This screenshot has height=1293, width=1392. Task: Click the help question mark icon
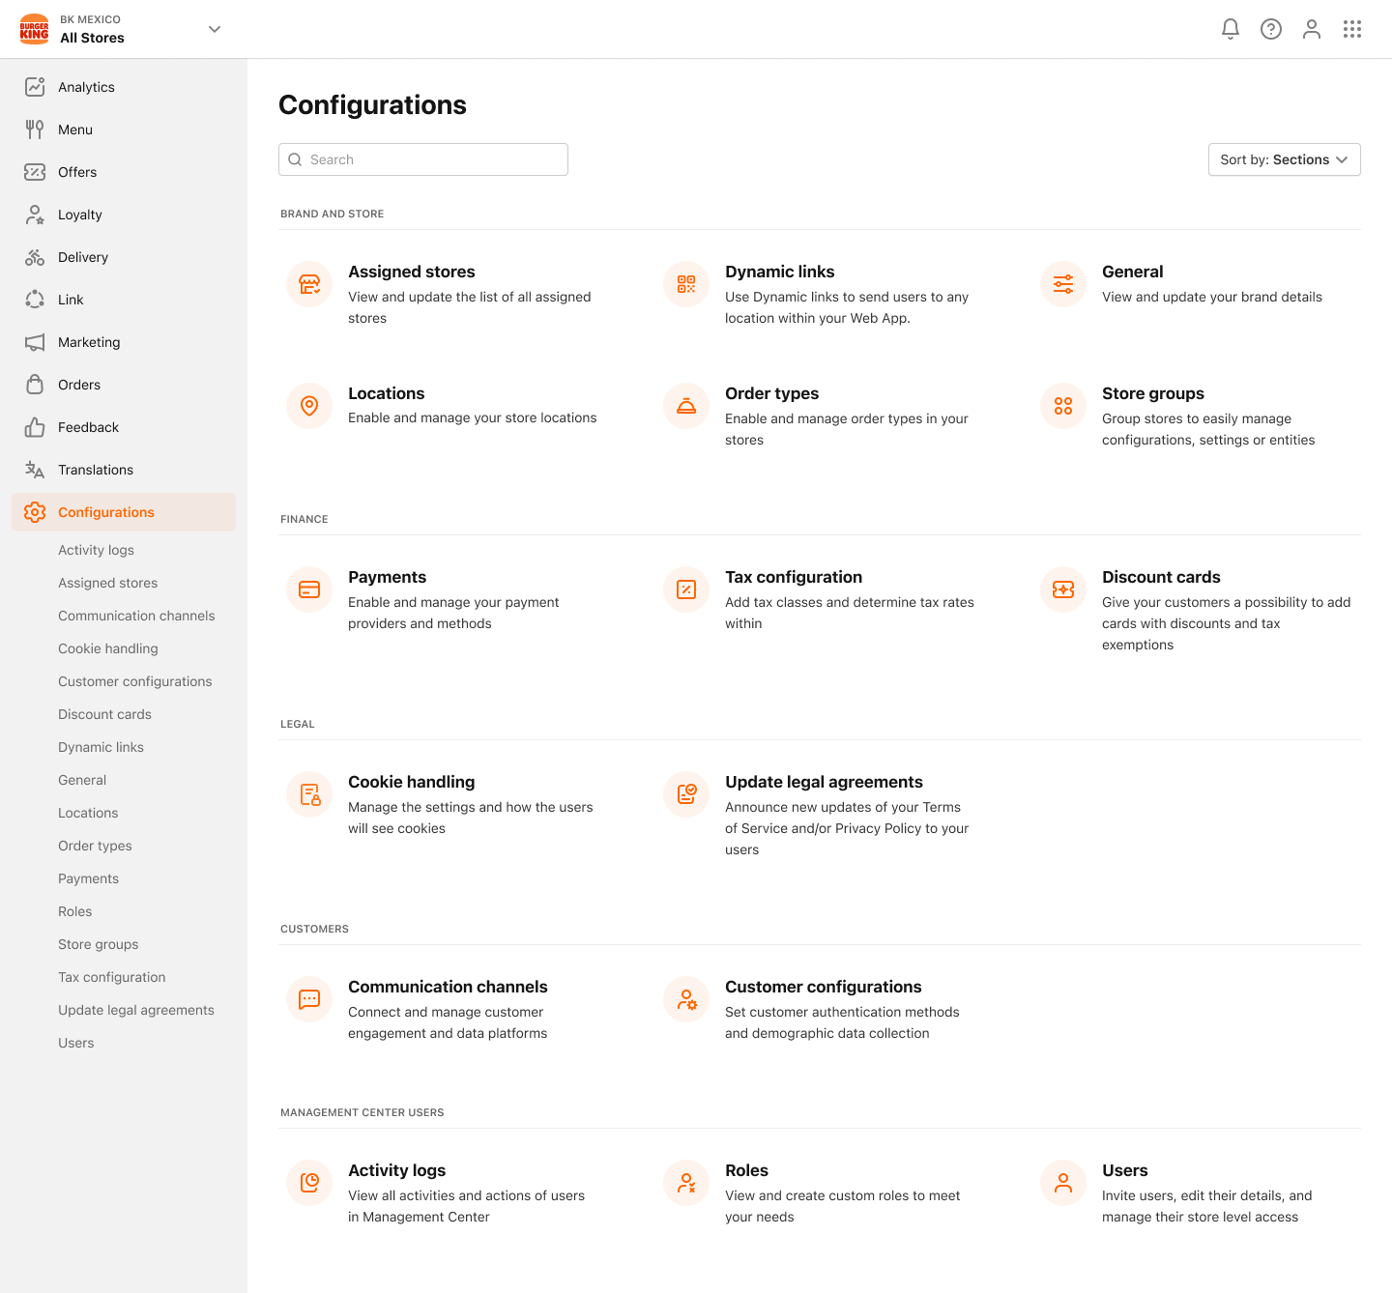point(1270,29)
